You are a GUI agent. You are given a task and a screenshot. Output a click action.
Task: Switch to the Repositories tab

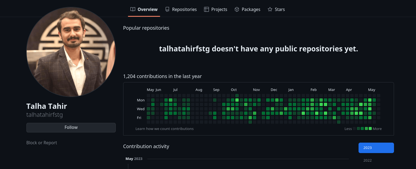[181, 9]
